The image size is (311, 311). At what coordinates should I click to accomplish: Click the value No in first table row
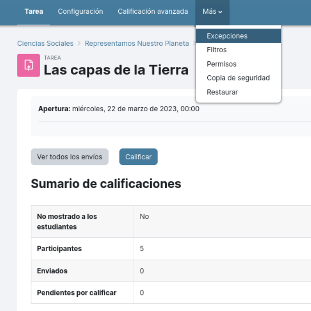[x=144, y=217]
